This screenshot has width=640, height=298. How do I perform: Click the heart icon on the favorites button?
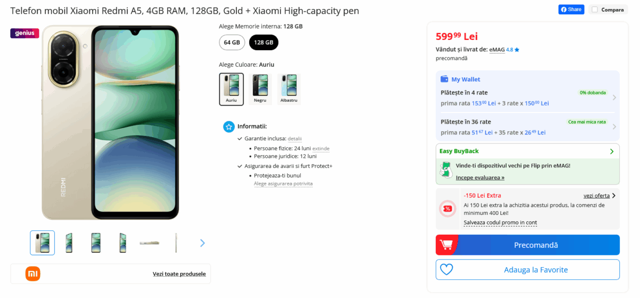coord(446,270)
